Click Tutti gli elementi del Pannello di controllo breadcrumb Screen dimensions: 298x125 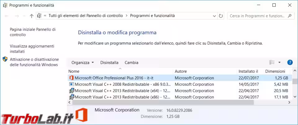[x=86, y=16]
